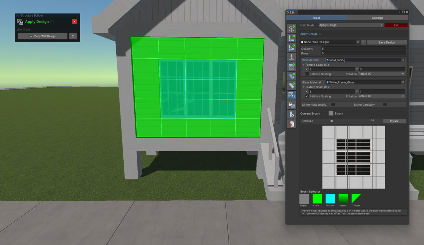Click the red Exit button
Viewport: 424px width, 245px height.
pyautogui.click(x=396, y=25)
